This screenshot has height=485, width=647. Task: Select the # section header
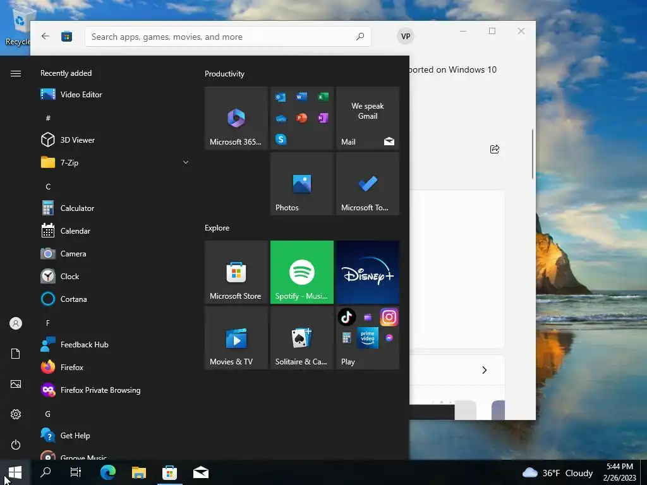tap(48, 118)
